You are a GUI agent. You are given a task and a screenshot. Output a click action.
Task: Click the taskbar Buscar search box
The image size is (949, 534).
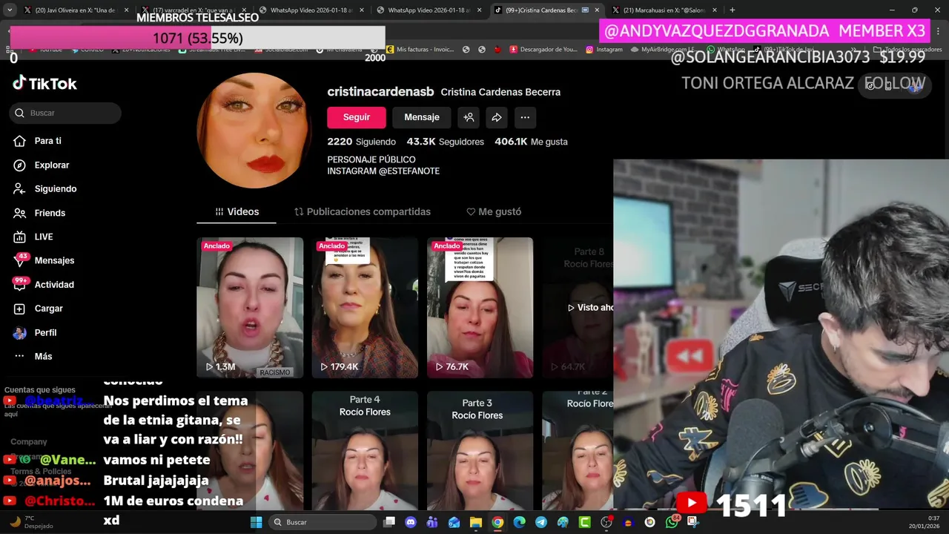pos(323,522)
